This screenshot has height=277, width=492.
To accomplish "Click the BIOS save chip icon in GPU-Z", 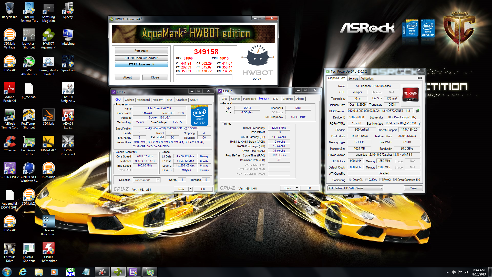I will [x=417, y=111].
